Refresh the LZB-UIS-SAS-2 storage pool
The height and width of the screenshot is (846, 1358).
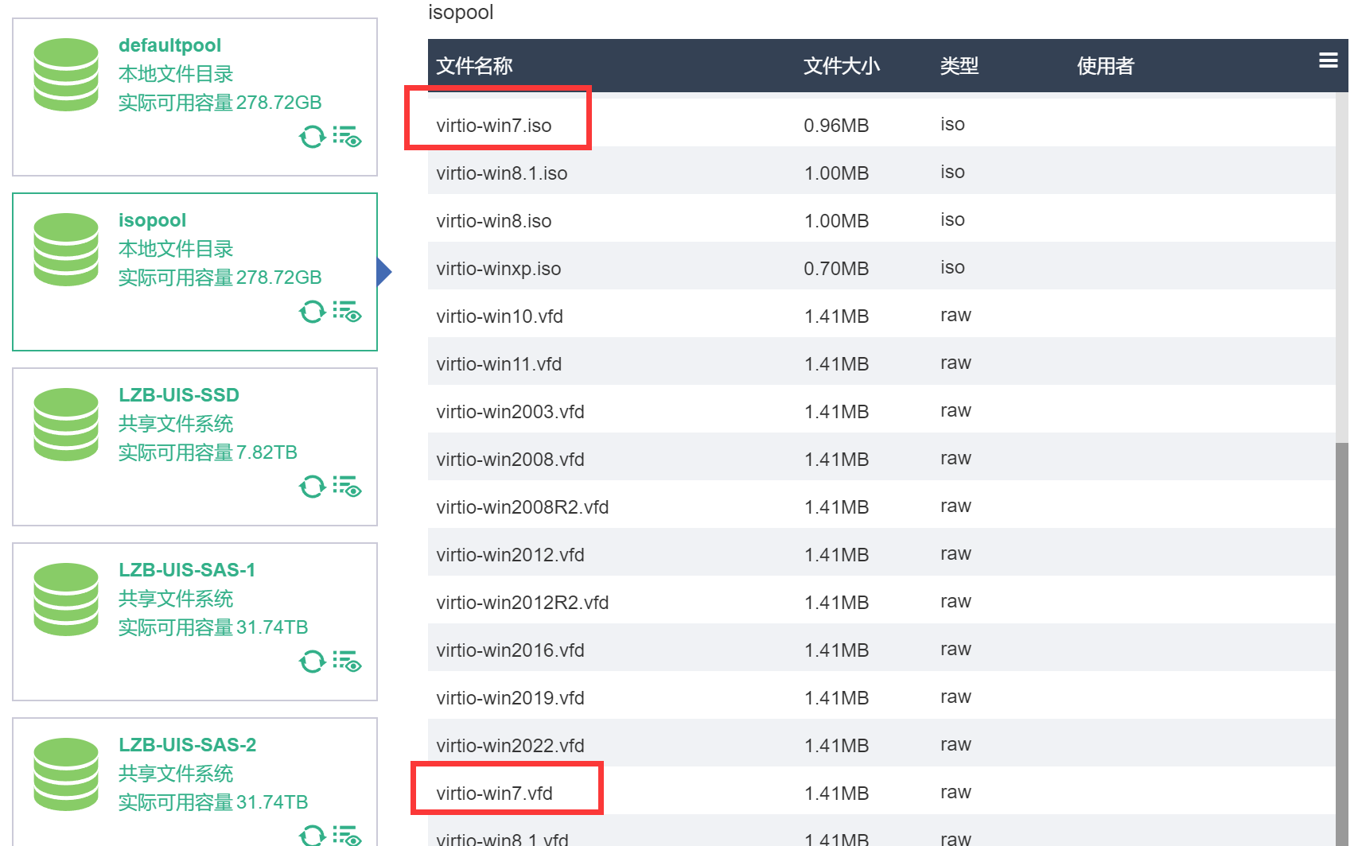click(313, 835)
